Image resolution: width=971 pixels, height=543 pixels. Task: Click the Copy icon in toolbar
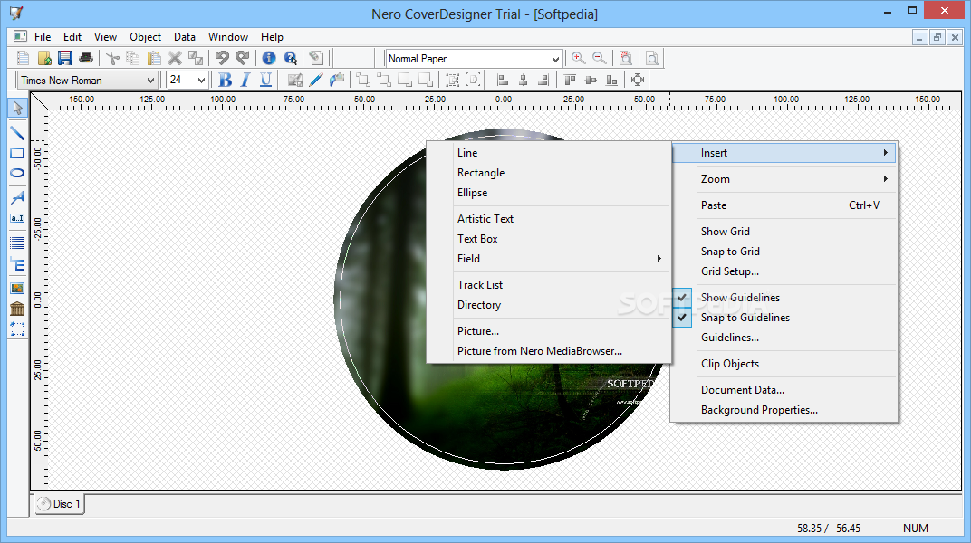point(133,58)
